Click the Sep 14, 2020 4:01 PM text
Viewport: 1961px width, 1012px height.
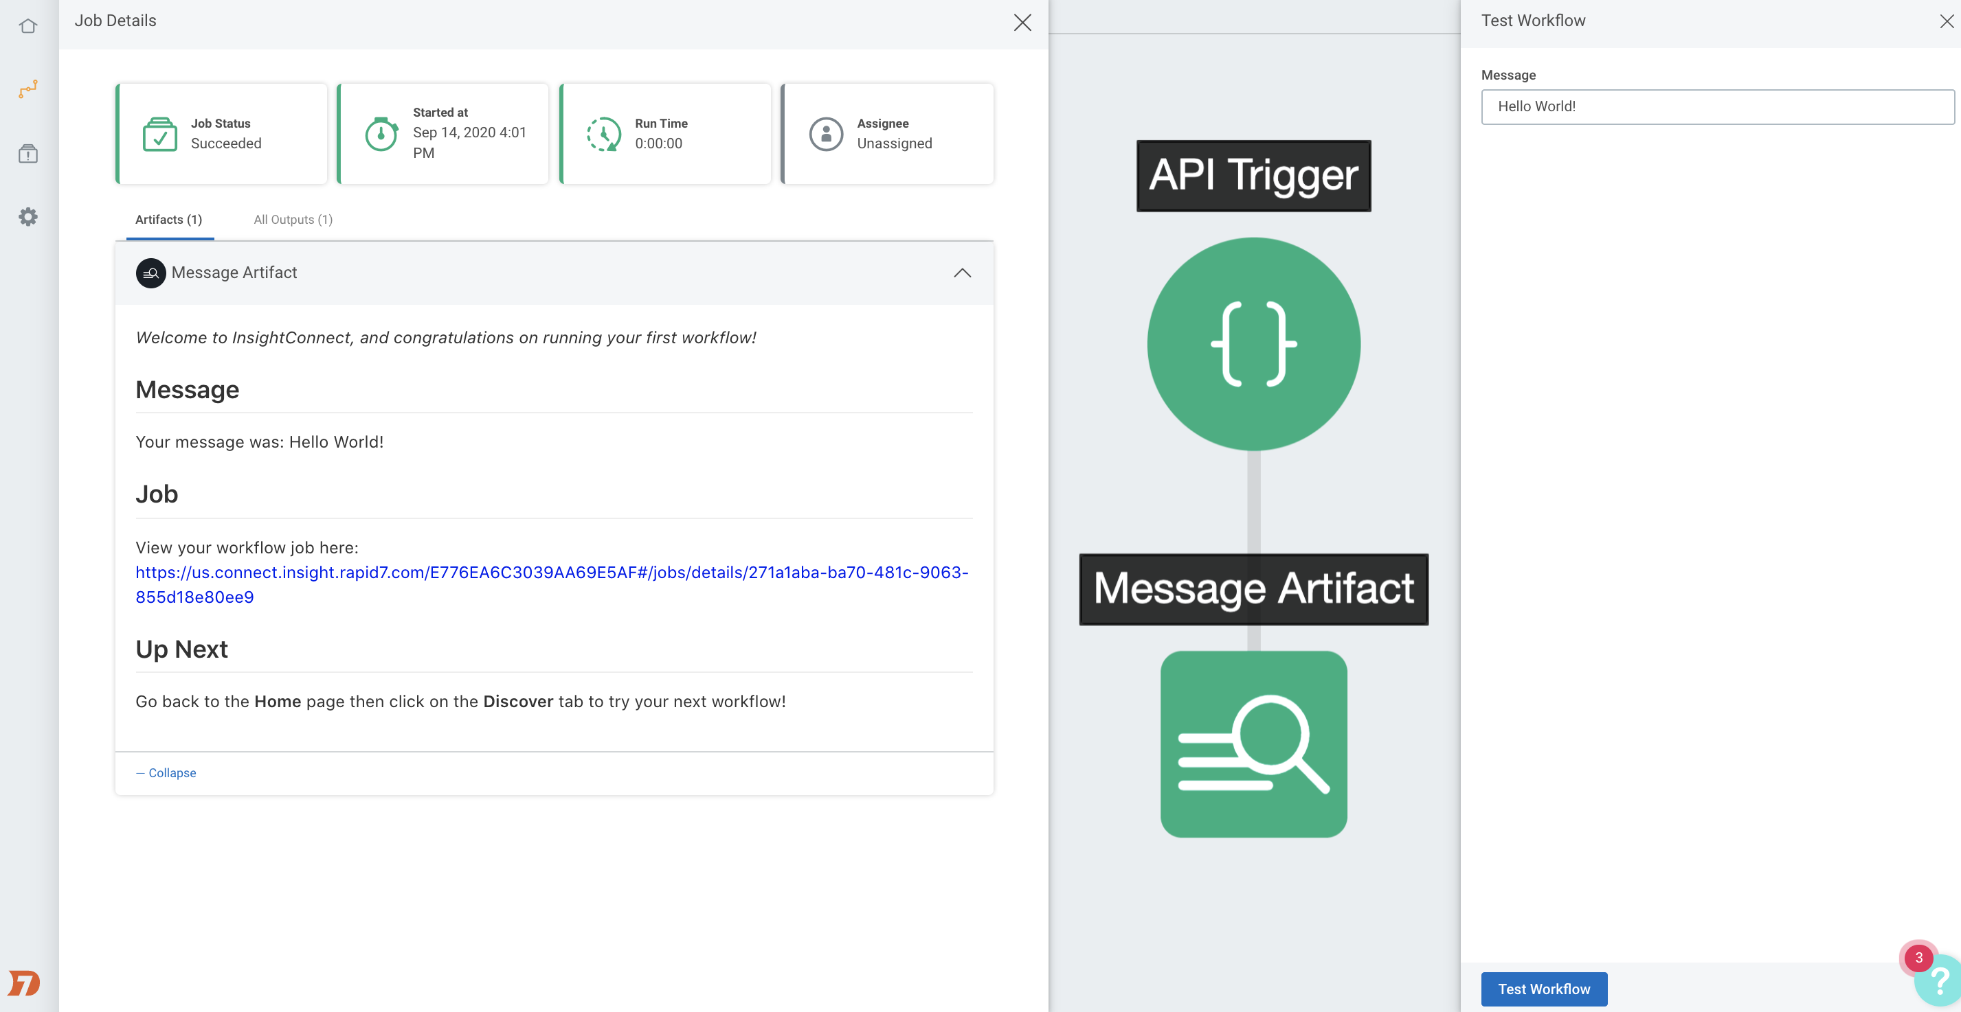click(x=470, y=142)
